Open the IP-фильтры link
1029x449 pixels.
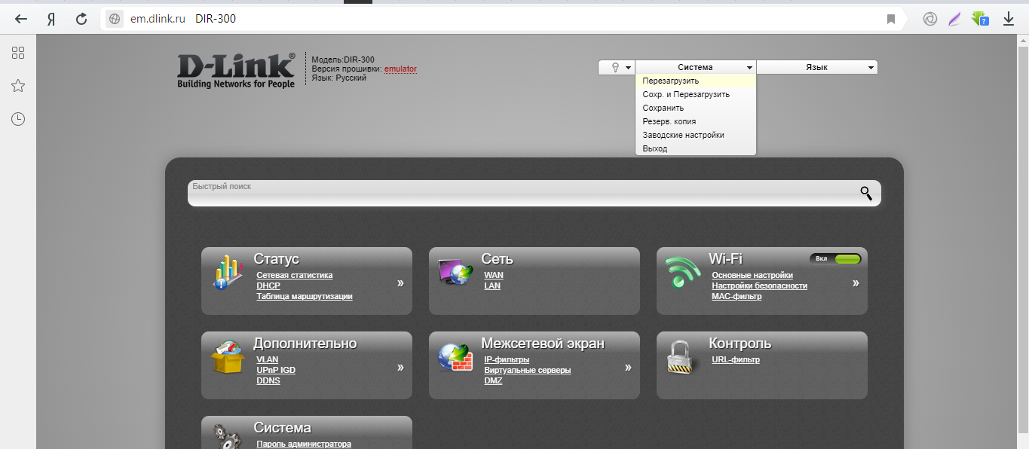[x=507, y=359]
